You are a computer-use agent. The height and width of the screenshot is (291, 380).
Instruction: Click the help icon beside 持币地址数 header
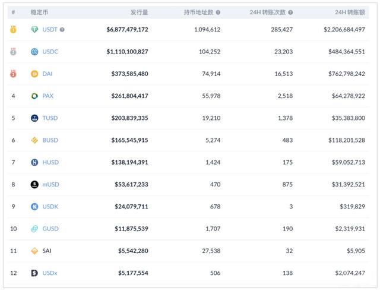(218, 12)
